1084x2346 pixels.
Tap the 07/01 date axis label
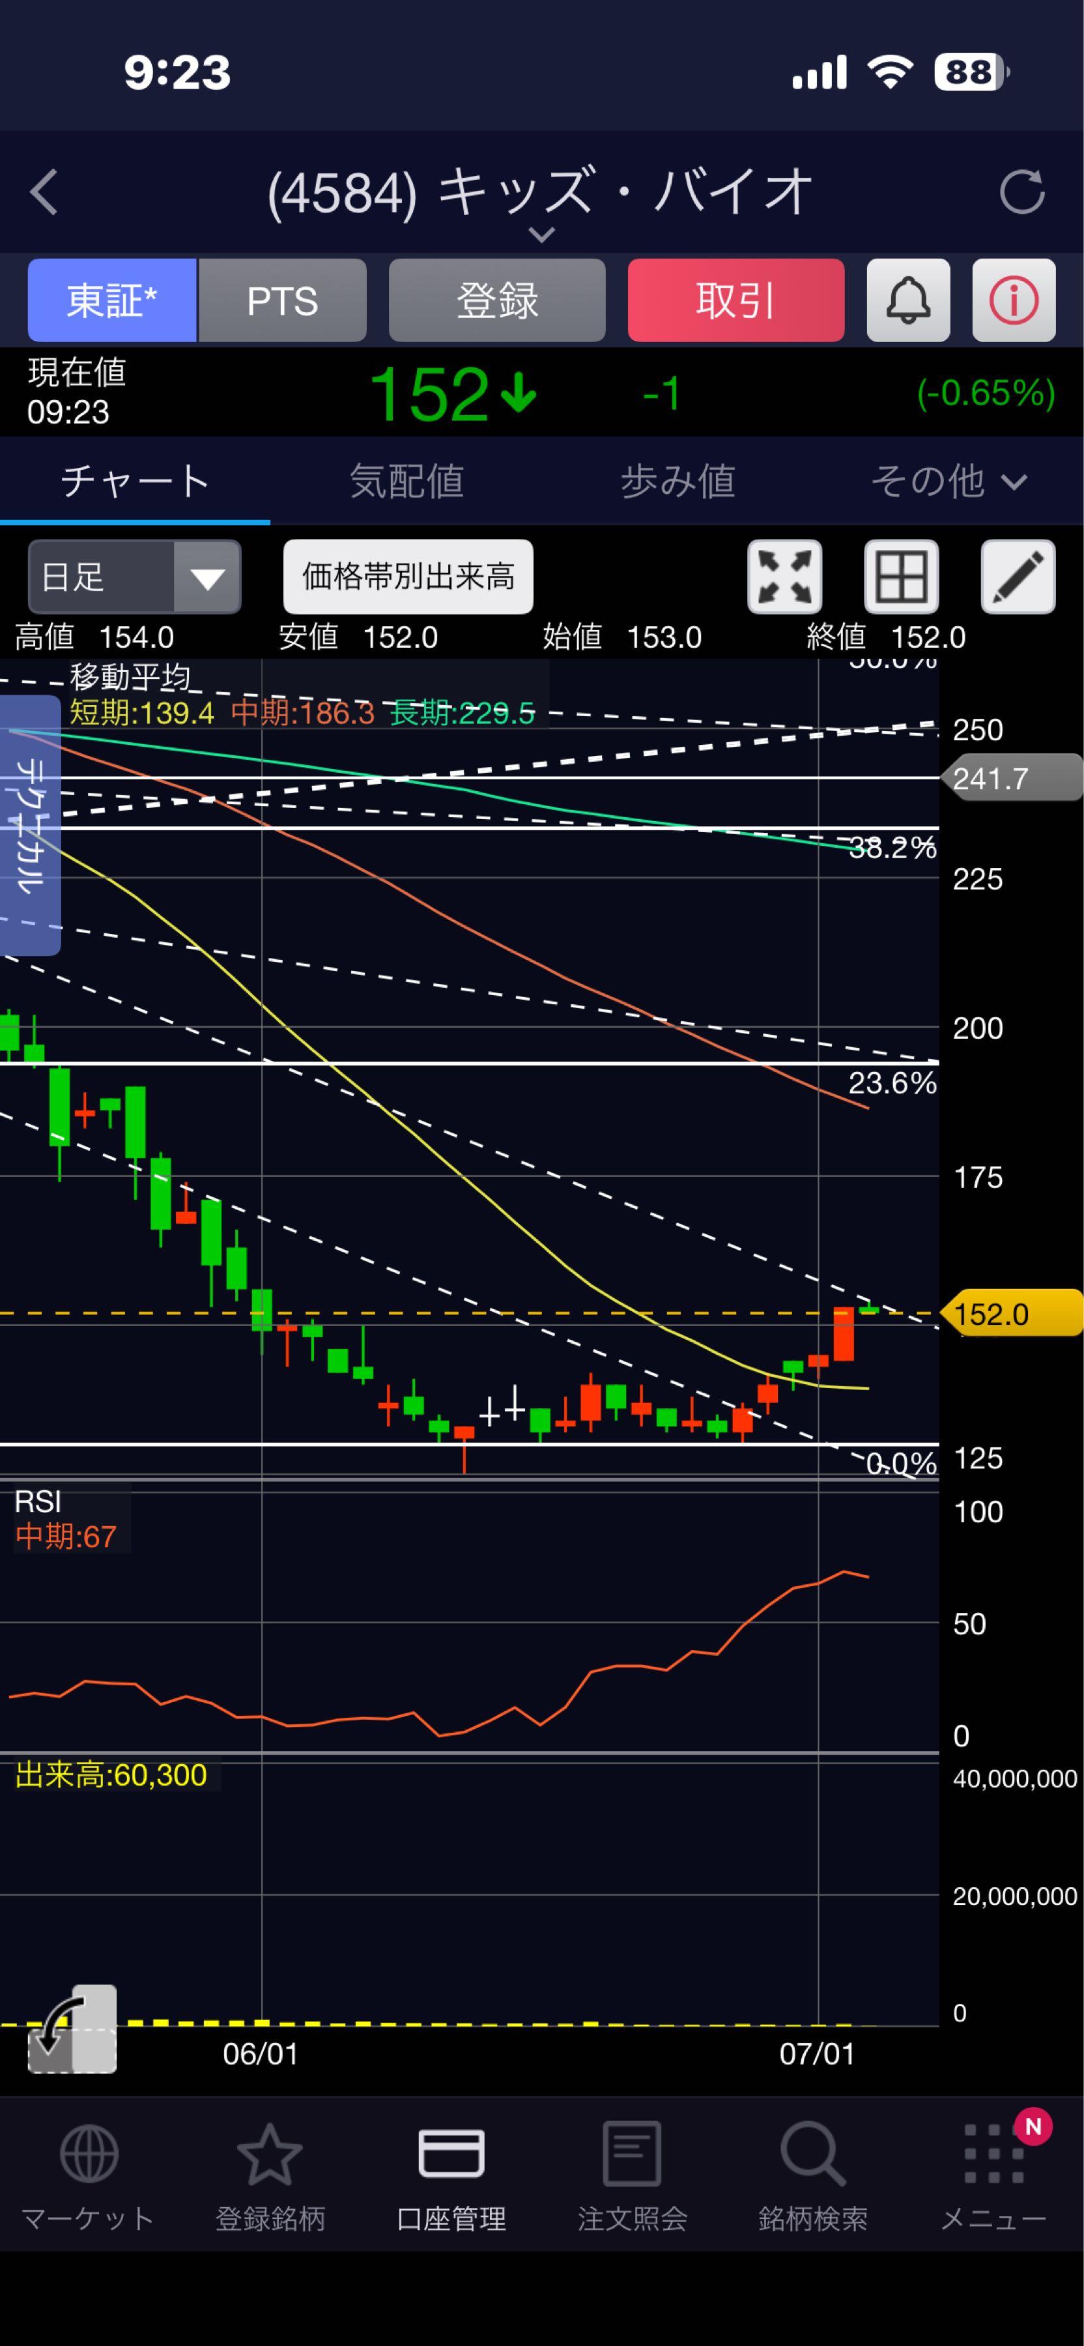[818, 2053]
